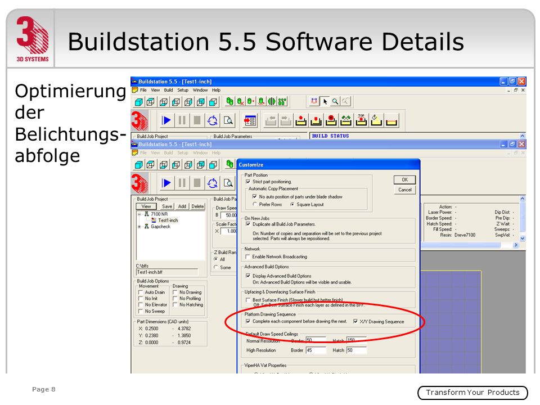This screenshot has width=540, height=405.
Task: Check the Best Surface Finish option
Action: (248, 300)
